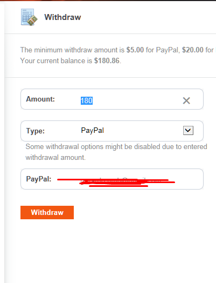
Task: Click the cut-off blue link after '$20.00 for'
Action: pos(215,50)
